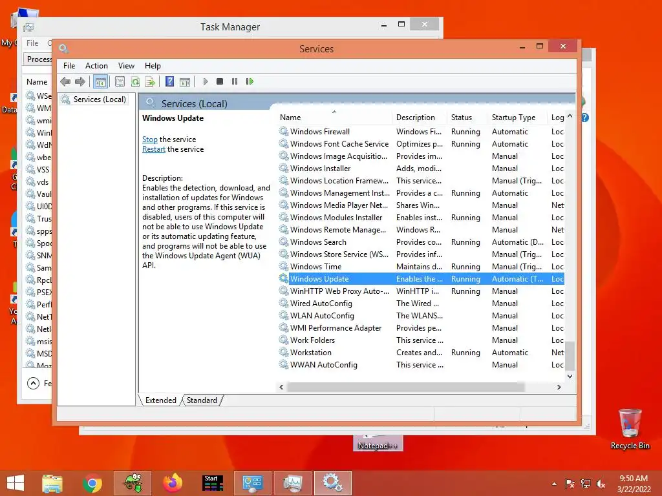Open the Action menu in Services
Viewport: 662px width, 496px height.
(96, 66)
